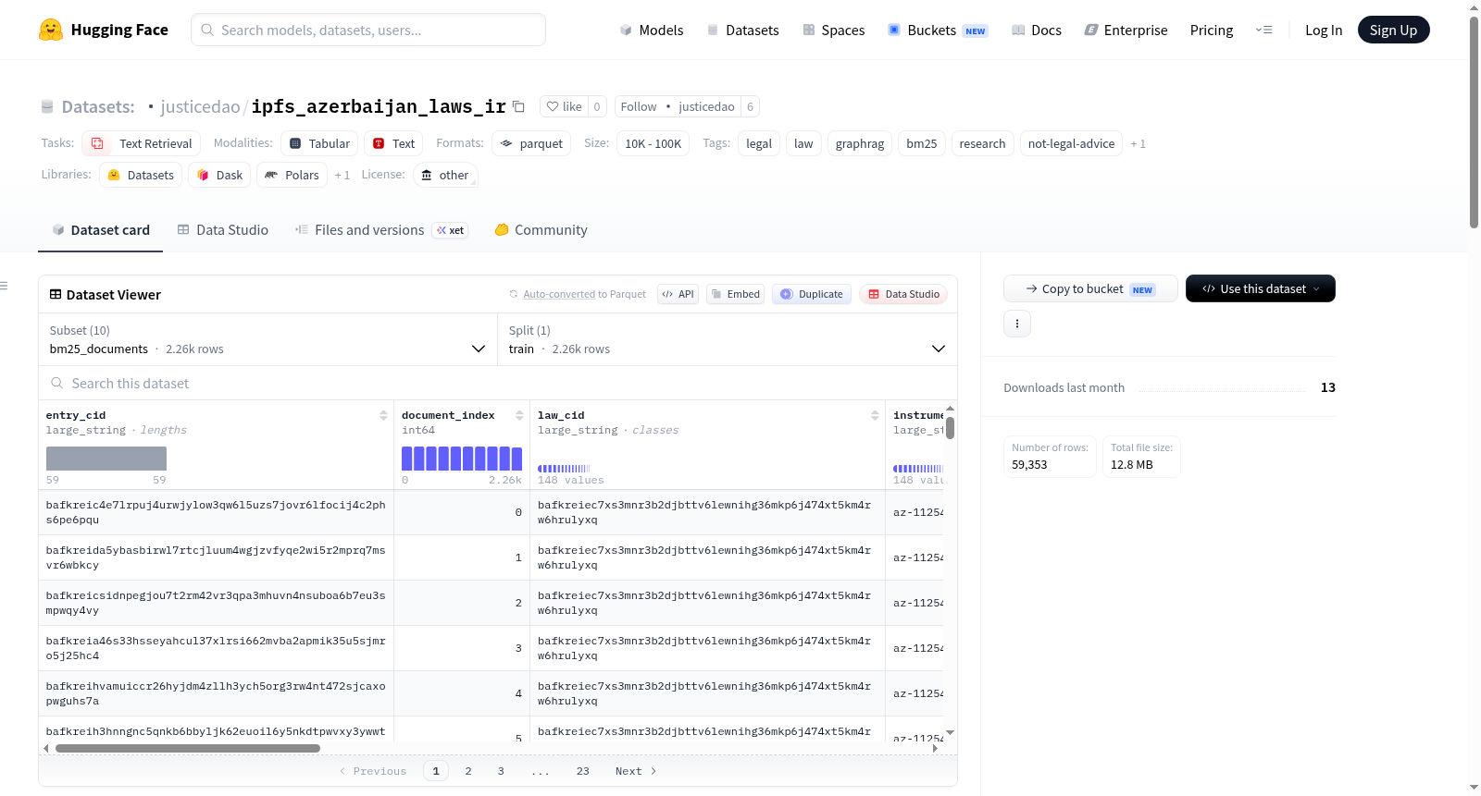Select the 10K - 100K size tag
Image resolution: width=1481 pixels, height=796 pixels.
click(x=653, y=143)
